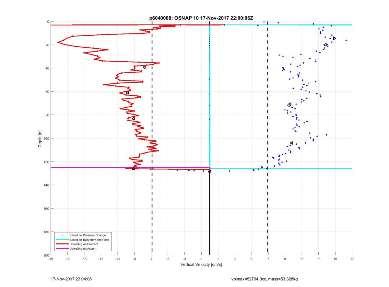The width and height of the screenshot is (389, 287).
Task: Click the depth tick label '120'
Action: [46, 162]
